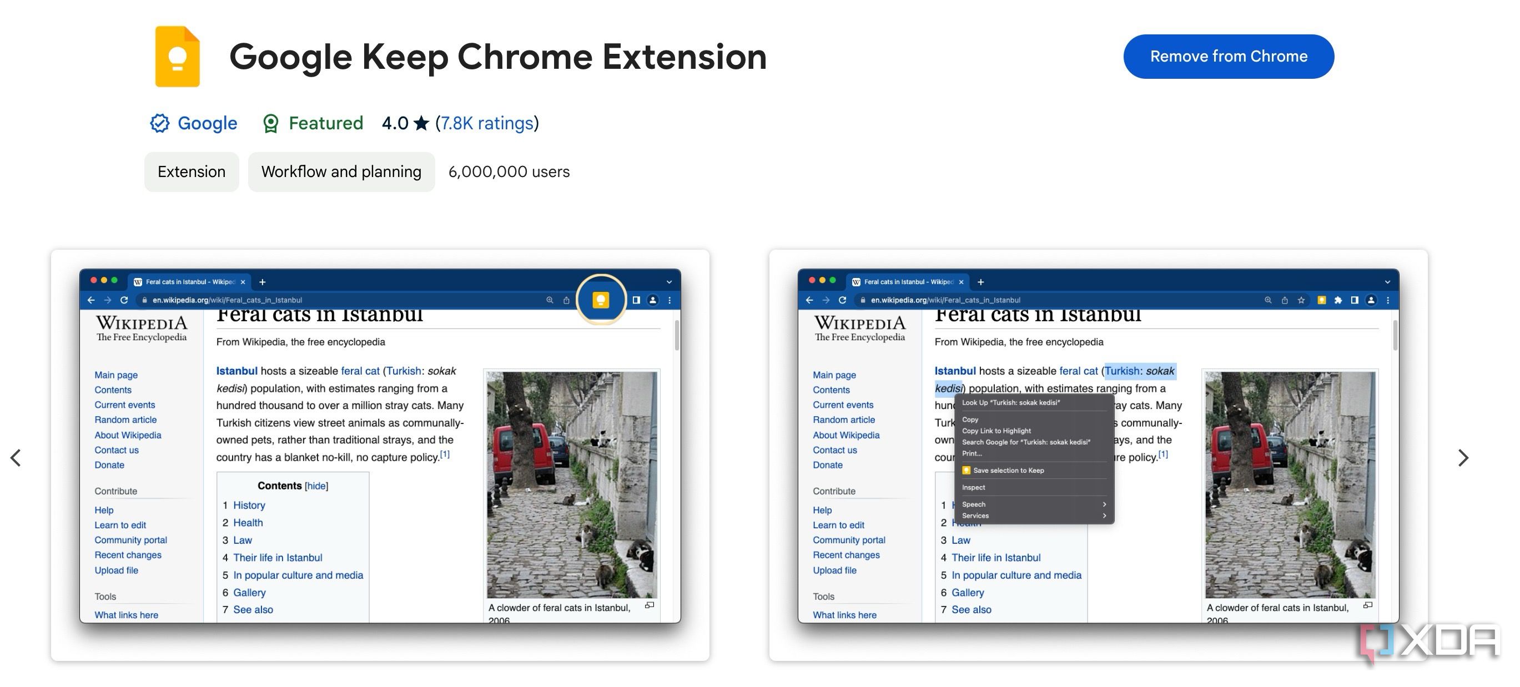
Task: Click new tab plus in second screenshot
Action: (981, 282)
